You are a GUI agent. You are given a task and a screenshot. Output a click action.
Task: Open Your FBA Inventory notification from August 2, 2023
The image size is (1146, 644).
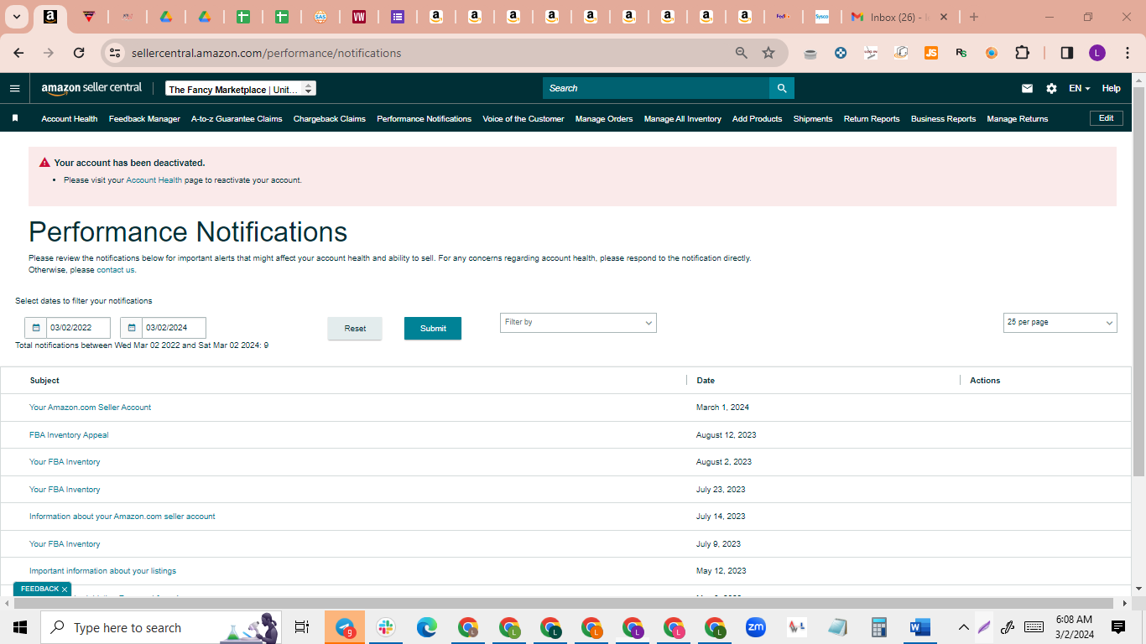pos(65,462)
